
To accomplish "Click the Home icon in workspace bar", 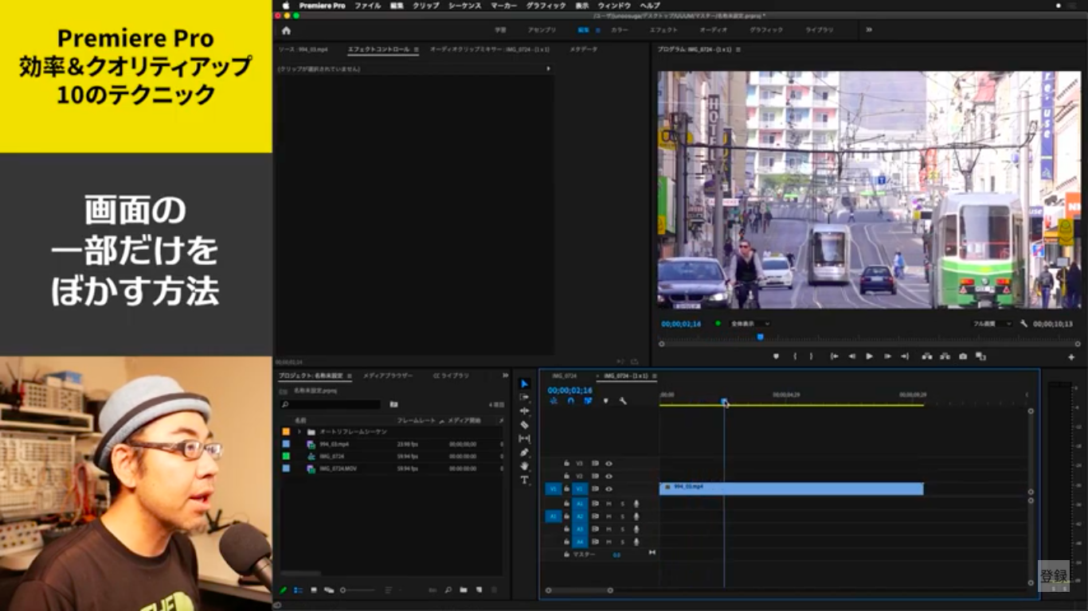I will point(286,30).
